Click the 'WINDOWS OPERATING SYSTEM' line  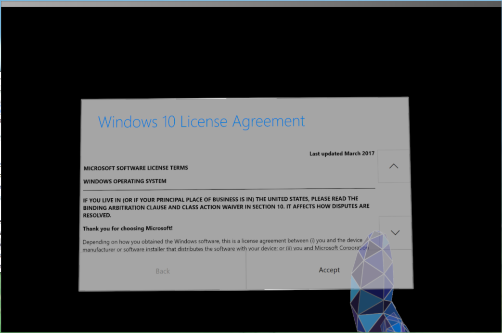125,181
